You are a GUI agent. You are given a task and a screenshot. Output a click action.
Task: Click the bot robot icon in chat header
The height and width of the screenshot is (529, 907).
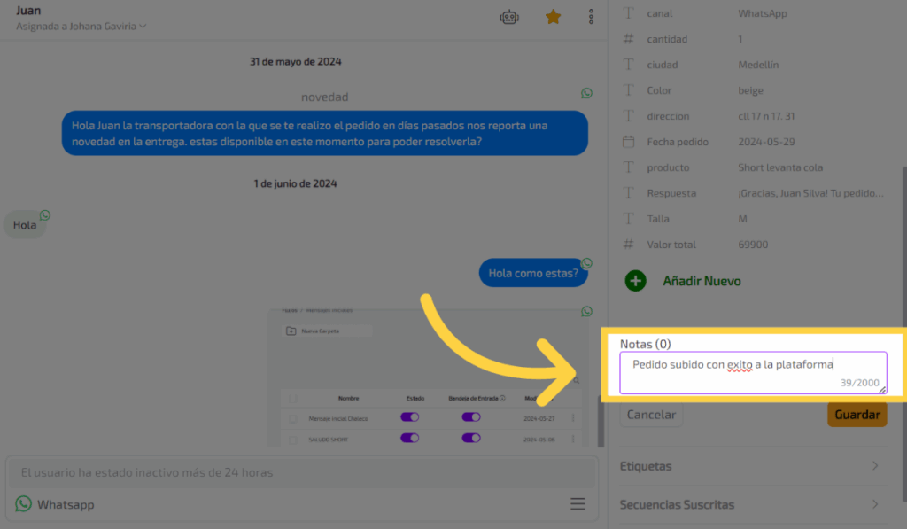point(509,17)
